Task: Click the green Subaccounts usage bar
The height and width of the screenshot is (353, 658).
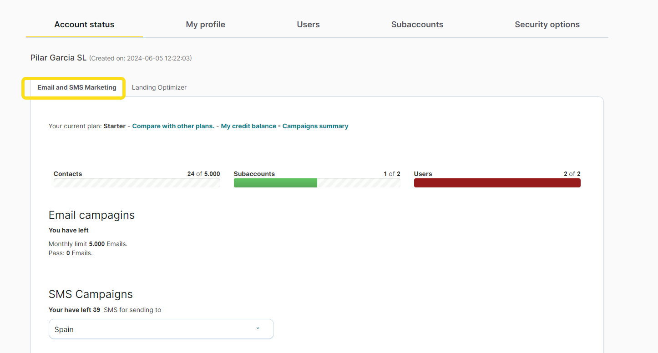Action: (275, 183)
